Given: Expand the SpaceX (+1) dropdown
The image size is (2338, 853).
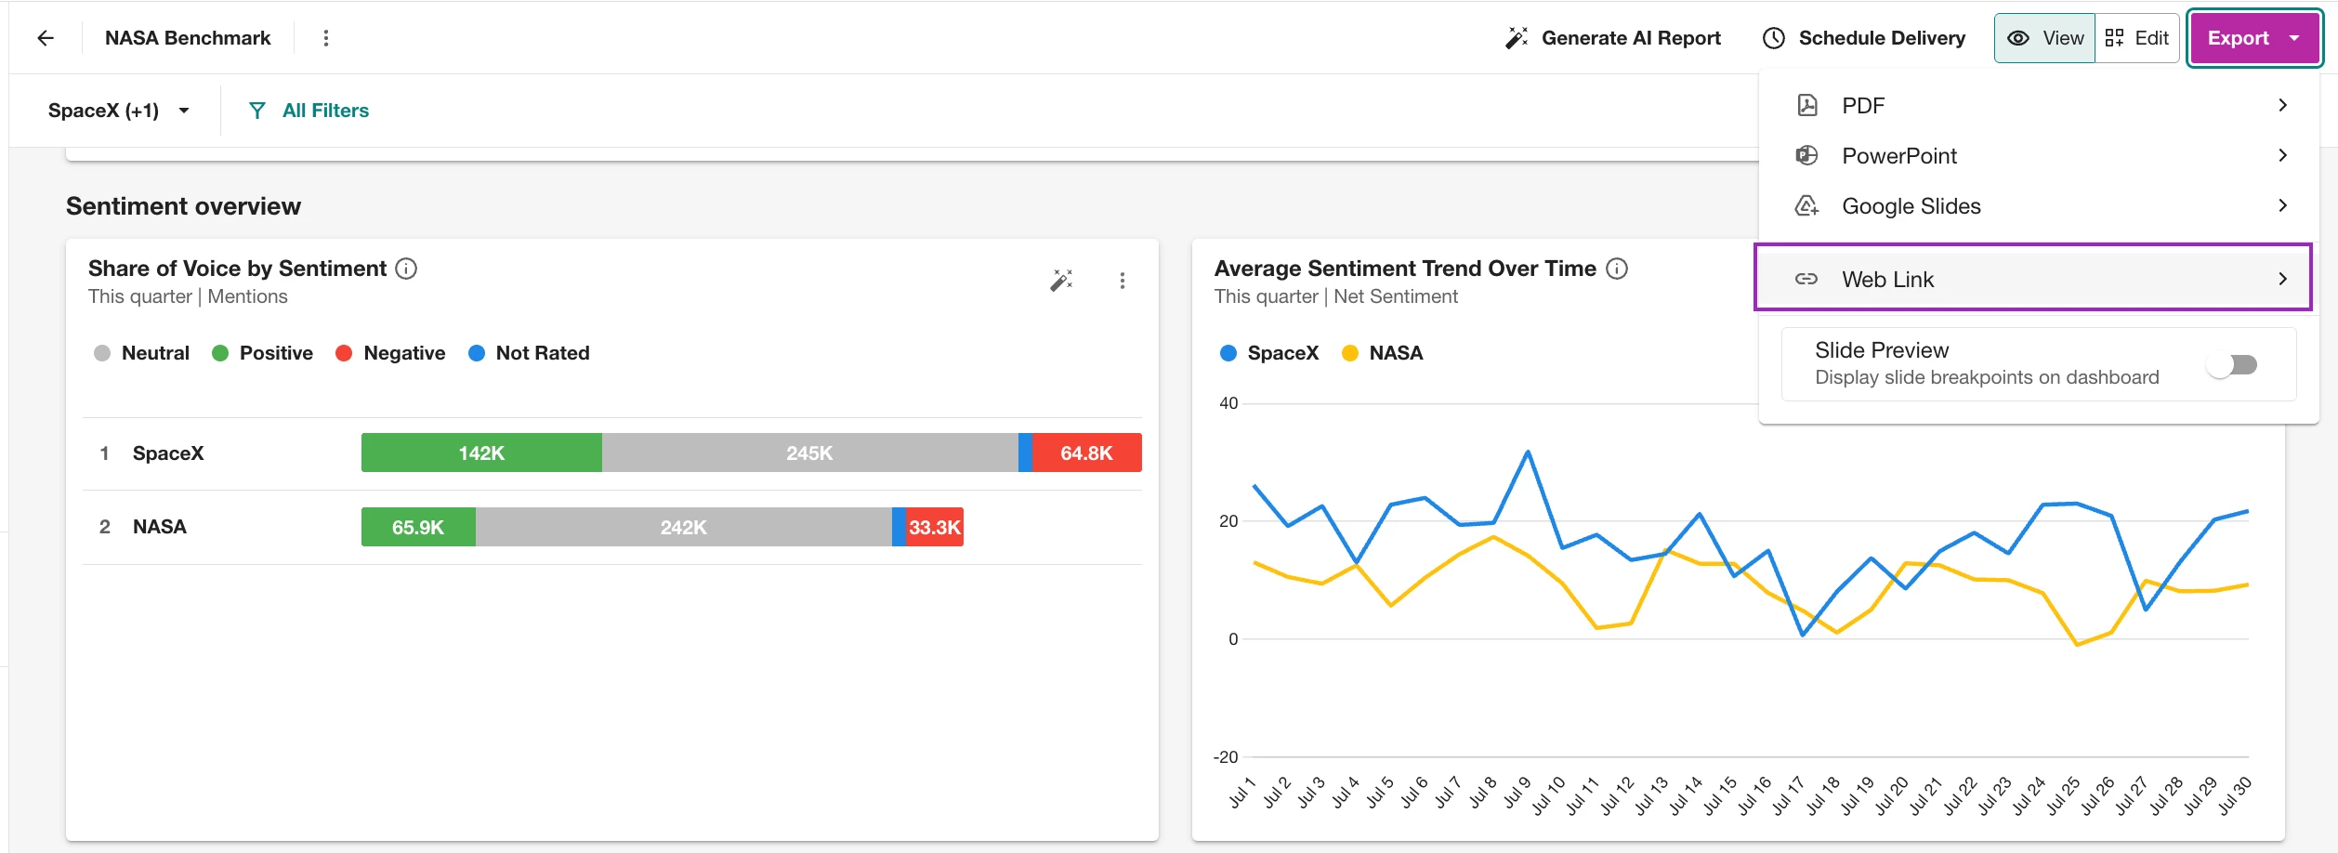Looking at the screenshot, I should coord(119,111).
